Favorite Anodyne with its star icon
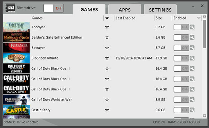 coord(107,27)
